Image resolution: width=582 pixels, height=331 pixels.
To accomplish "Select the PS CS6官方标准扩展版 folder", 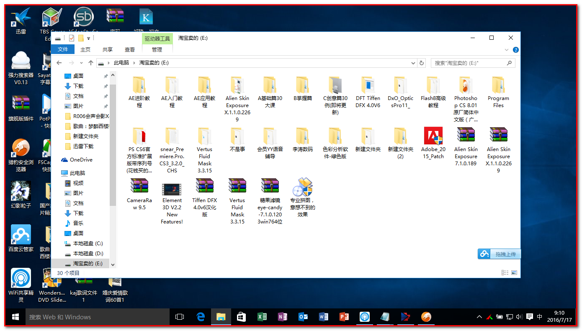I will click(139, 150).
